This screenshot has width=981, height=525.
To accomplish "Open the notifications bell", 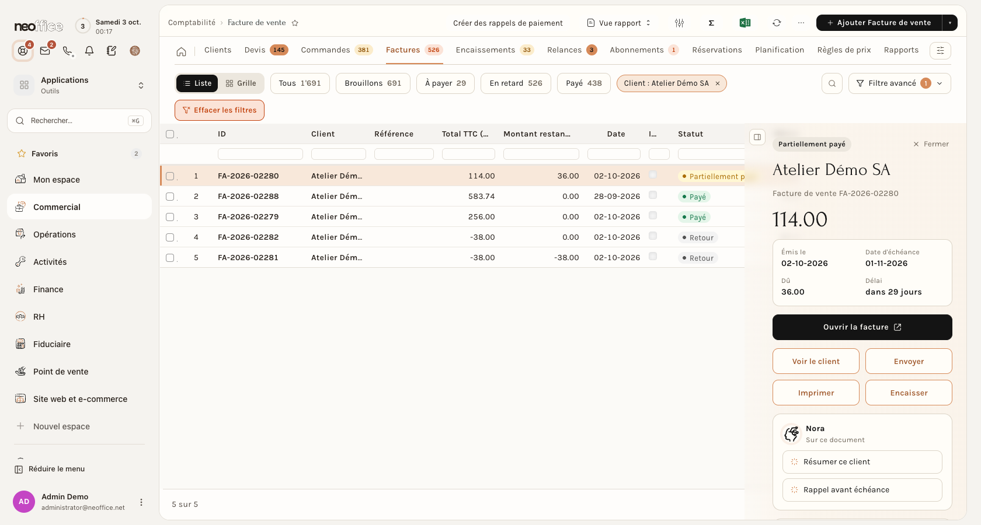I will (x=89, y=51).
